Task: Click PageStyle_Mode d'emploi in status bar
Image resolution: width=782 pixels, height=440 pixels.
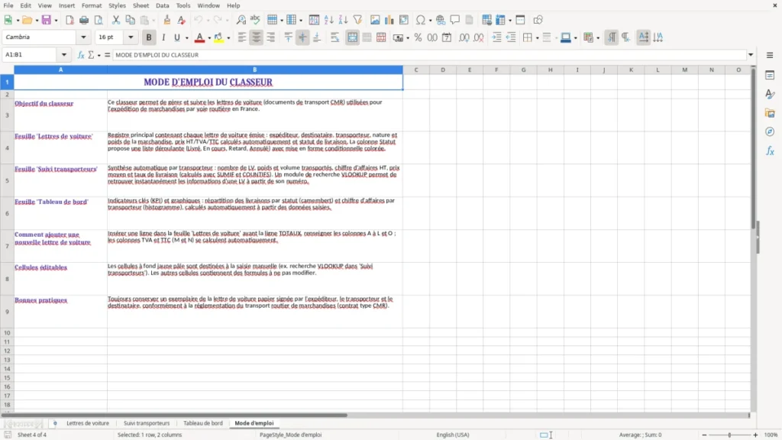Action: pyautogui.click(x=291, y=435)
